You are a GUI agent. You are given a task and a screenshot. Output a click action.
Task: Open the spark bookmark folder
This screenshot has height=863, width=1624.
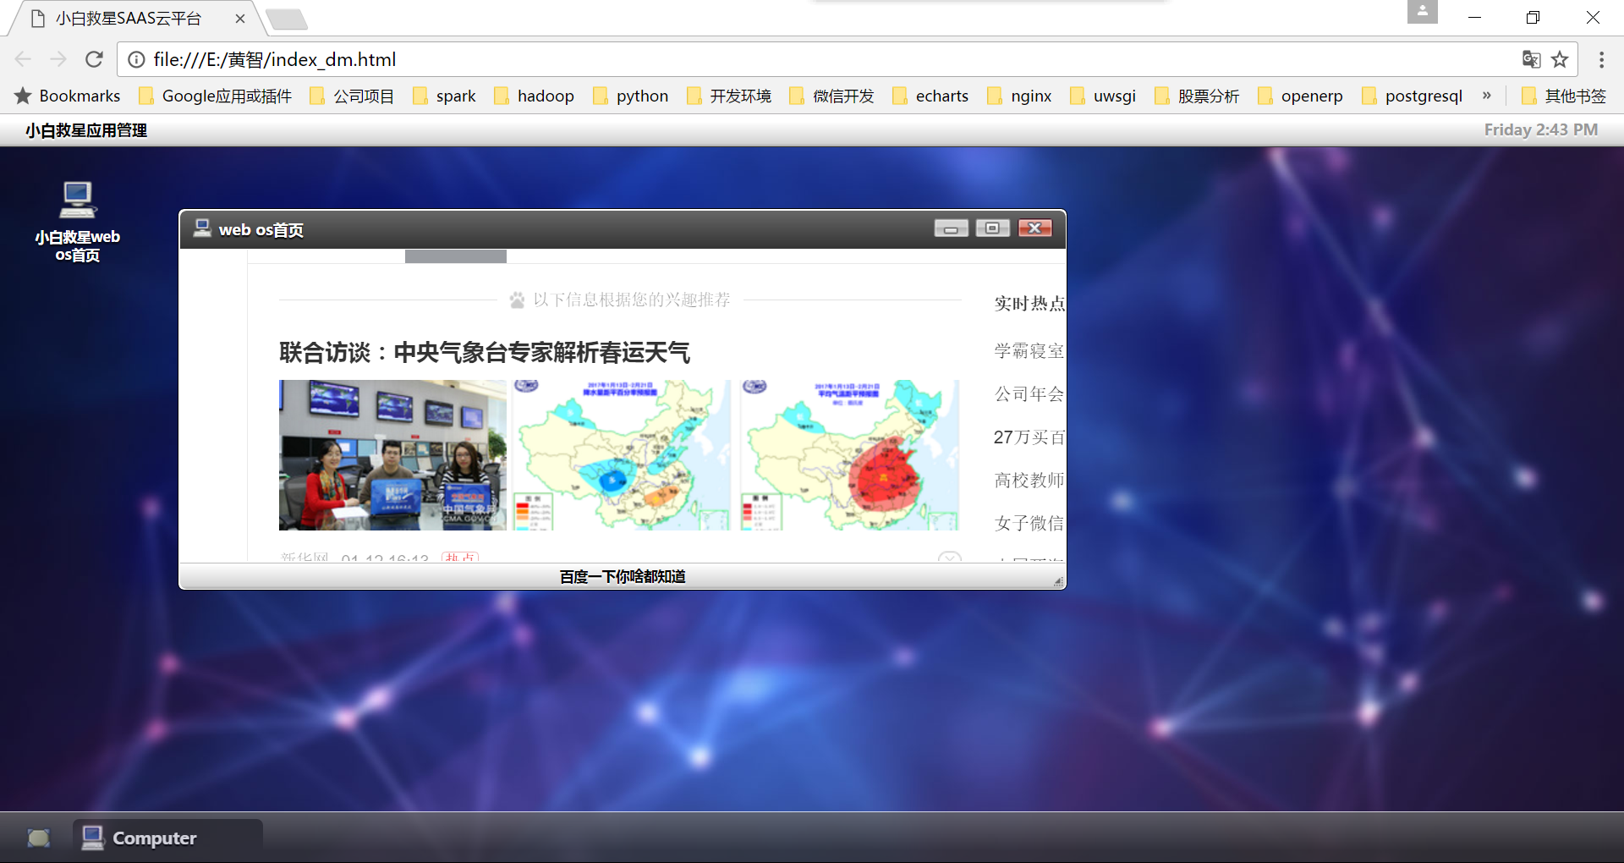[444, 96]
